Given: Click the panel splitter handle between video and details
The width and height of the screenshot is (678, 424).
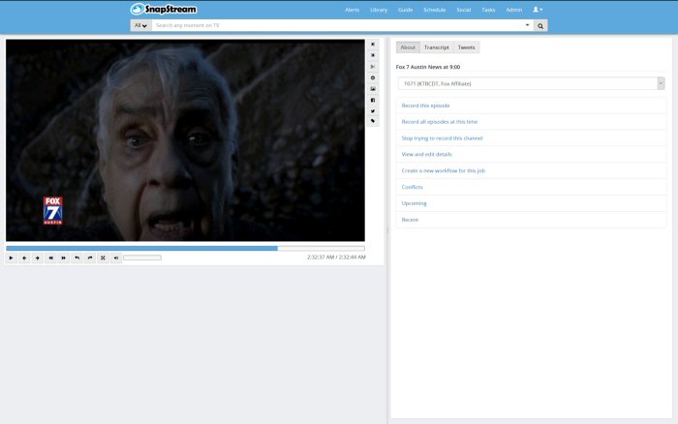Looking at the screenshot, I should tap(387, 230).
